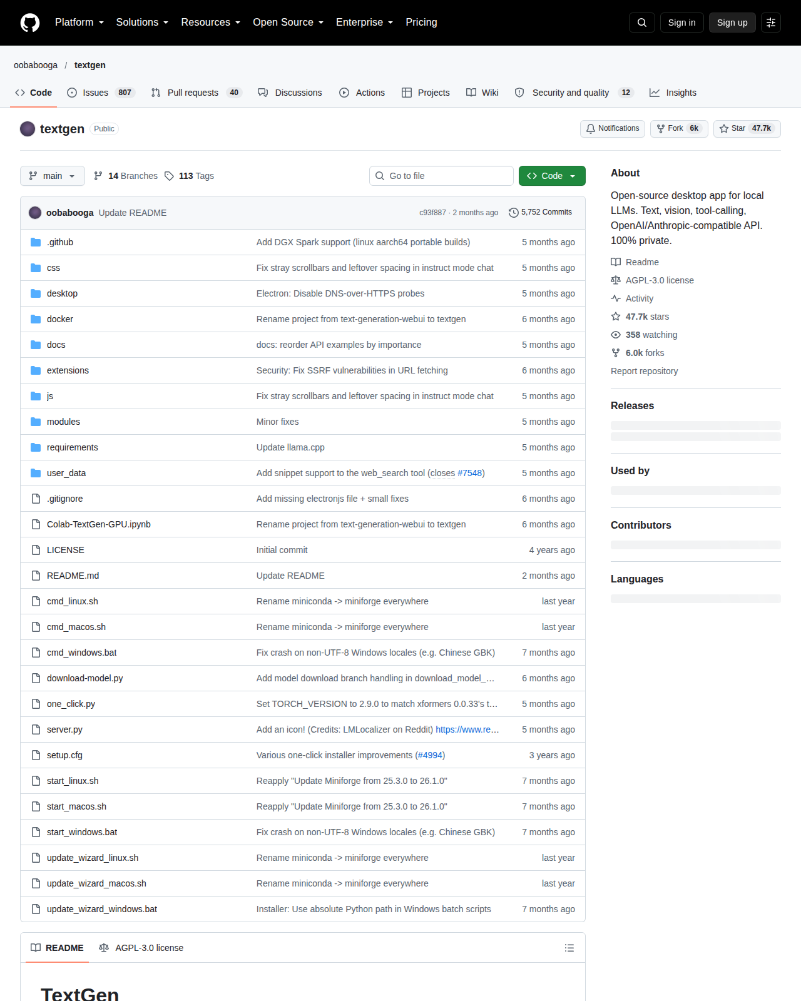The width and height of the screenshot is (801, 1001).
Task: Open issue link #7548 in user_data commit
Action: point(469,473)
